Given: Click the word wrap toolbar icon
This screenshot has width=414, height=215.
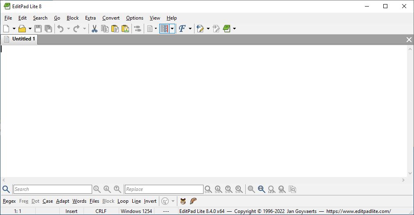Looking at the screenshot, I should coord(164,29).
